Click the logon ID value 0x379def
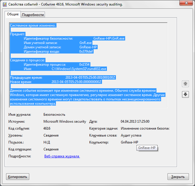Image resolution: width=195 pixels, height=186 pixels. point(86,51)
